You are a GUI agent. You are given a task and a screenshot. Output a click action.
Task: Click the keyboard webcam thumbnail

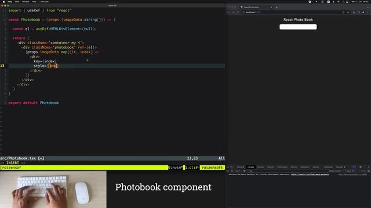[x=53, y=190]
